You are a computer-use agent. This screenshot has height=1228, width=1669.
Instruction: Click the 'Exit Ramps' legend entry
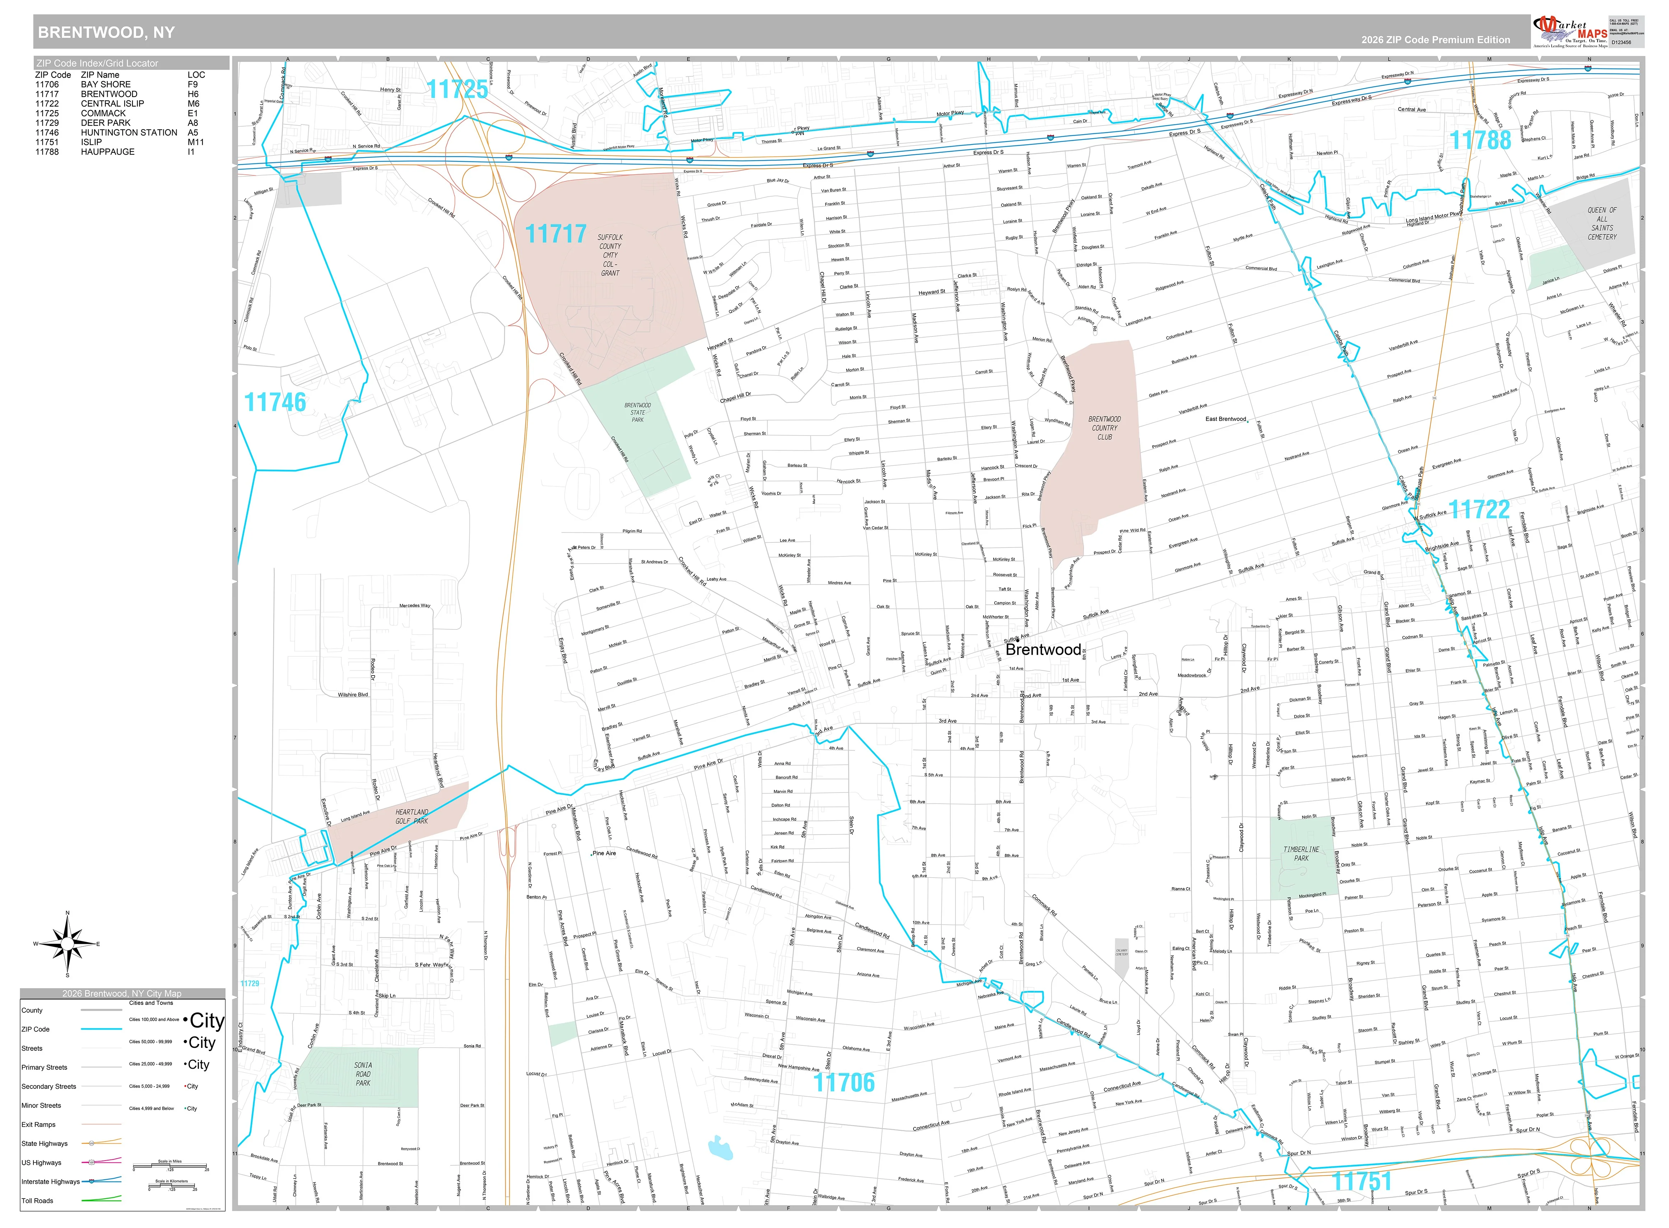(x=39, y=1125)
